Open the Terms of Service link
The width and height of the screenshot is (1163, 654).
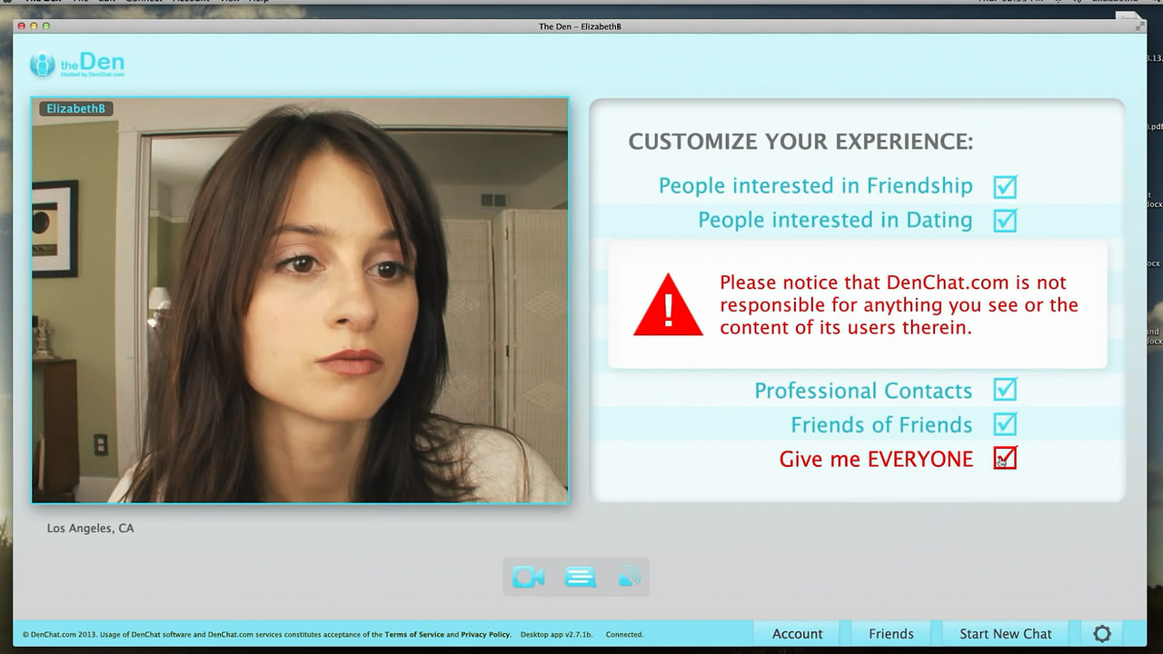414,635
